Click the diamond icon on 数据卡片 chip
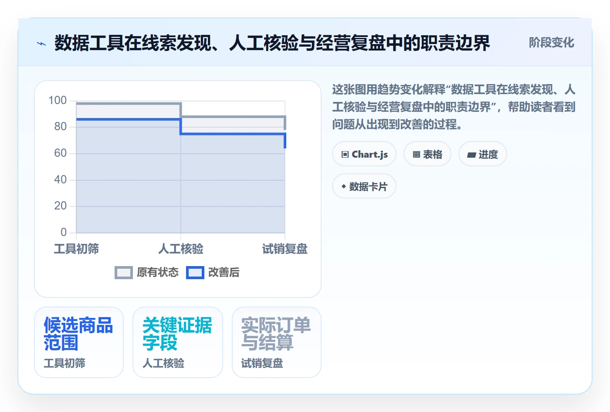 (x=344, y=186)
